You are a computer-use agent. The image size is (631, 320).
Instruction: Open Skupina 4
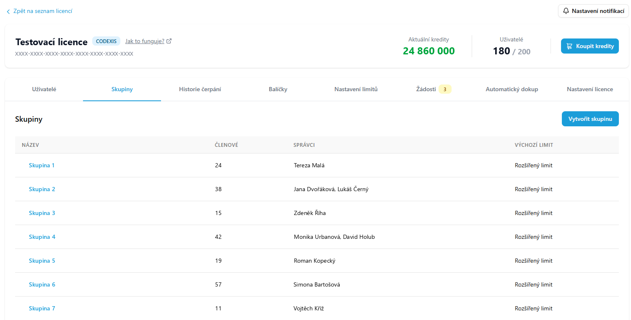42,237
